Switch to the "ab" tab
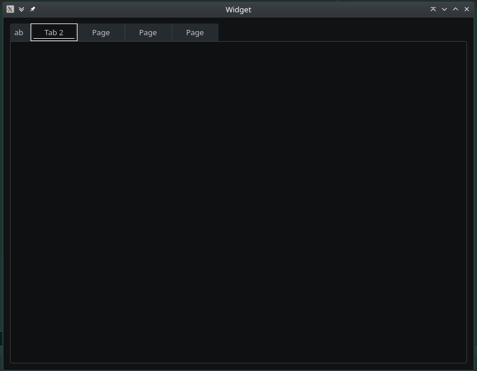The image size is (477, 371). coord(19,33)
